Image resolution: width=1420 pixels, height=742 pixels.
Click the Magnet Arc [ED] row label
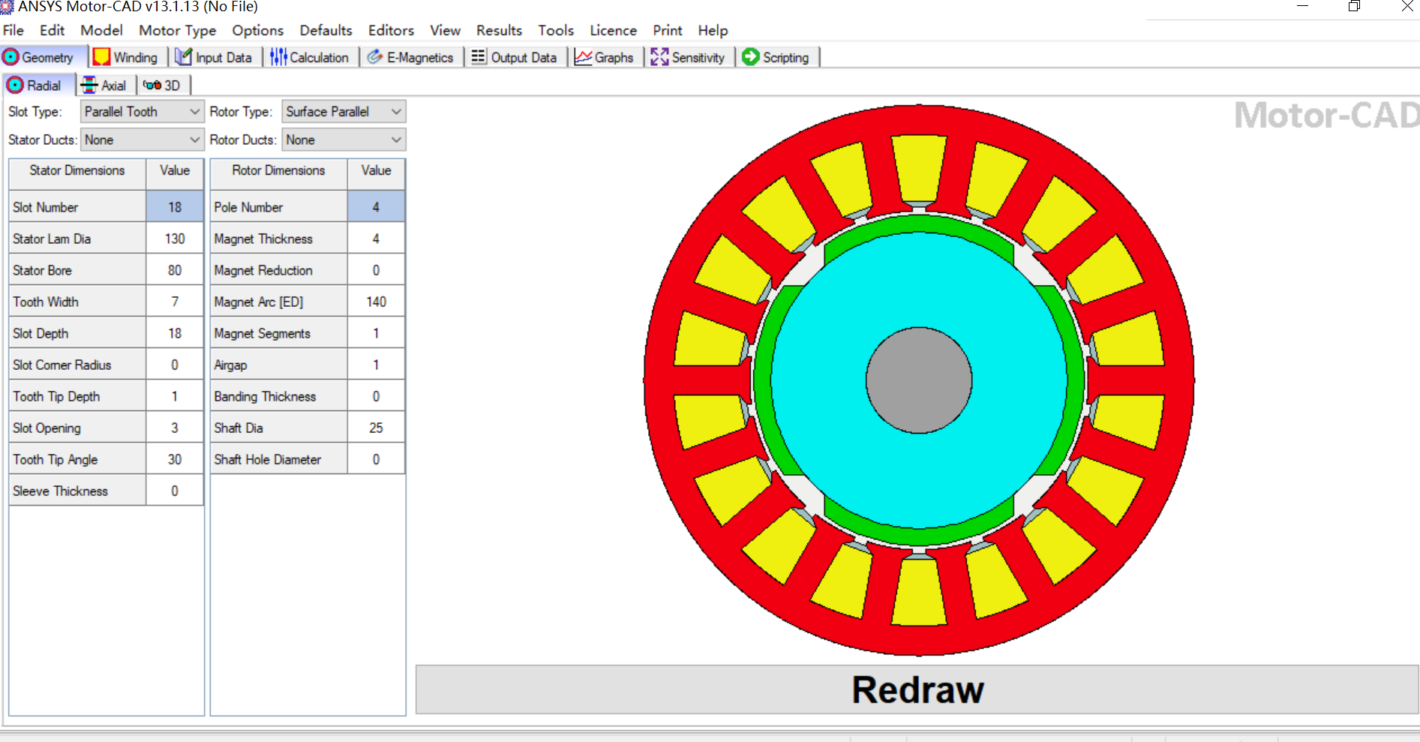tap(278, 302)
